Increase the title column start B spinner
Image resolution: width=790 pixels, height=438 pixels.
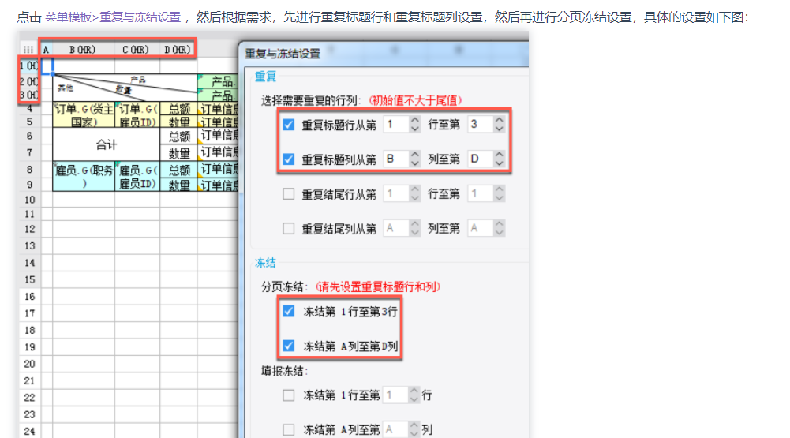414,155
